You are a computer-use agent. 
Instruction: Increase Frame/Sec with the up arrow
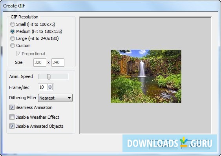click(50, 85)
